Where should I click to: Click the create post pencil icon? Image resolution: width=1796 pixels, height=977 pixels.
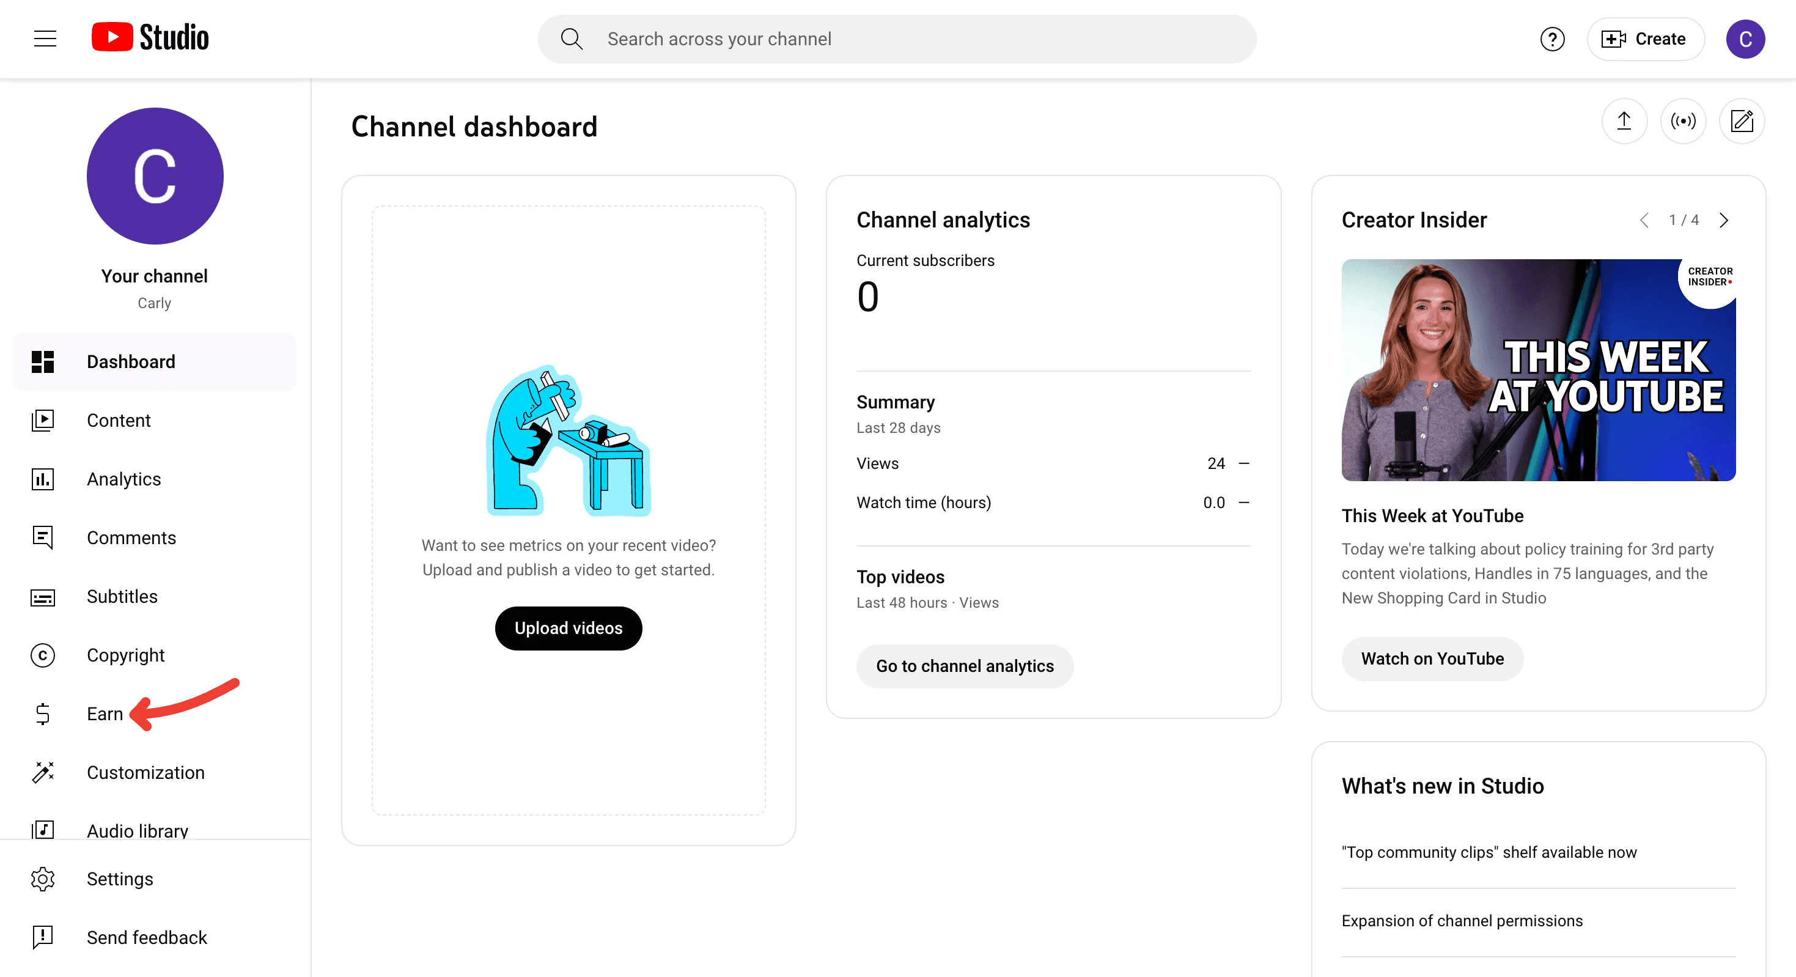1742,121
